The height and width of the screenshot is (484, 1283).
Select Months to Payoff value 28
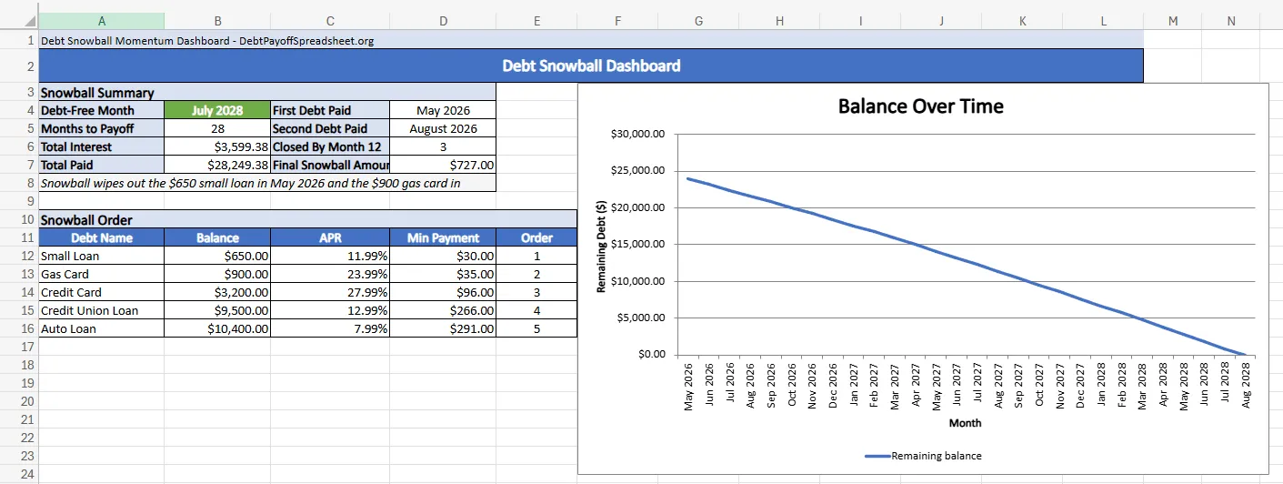click(x=217, y=128)
